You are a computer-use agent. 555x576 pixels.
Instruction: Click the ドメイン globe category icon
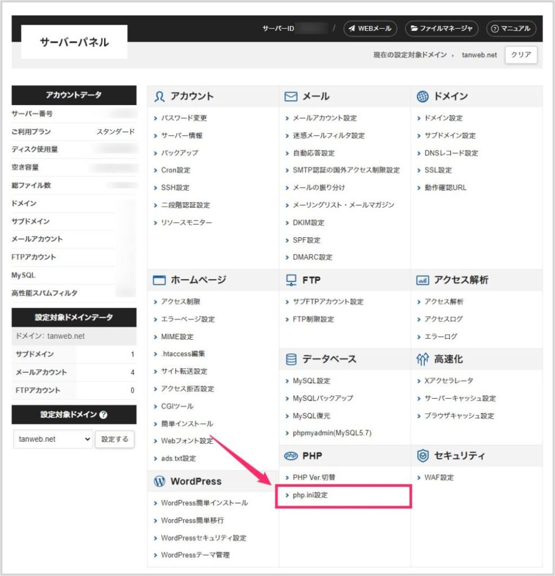(x=423, y=96)
